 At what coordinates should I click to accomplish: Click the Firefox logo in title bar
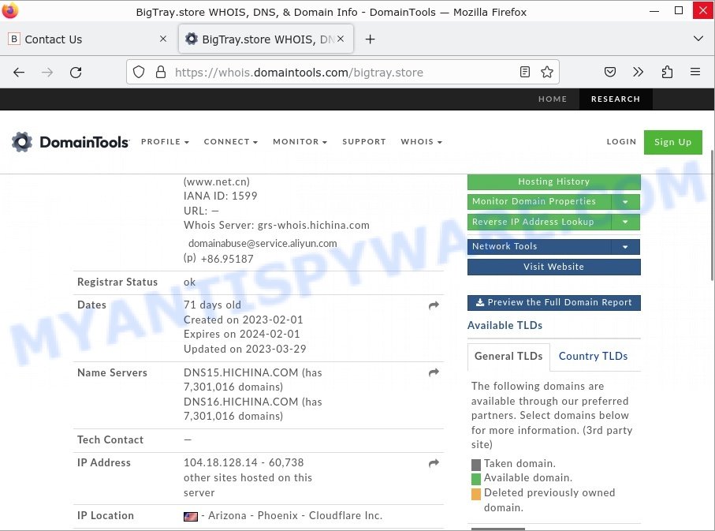pos(10,10)
